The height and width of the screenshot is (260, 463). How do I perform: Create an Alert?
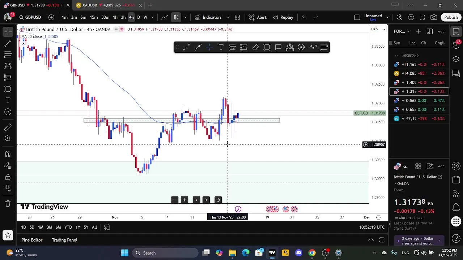258,17
